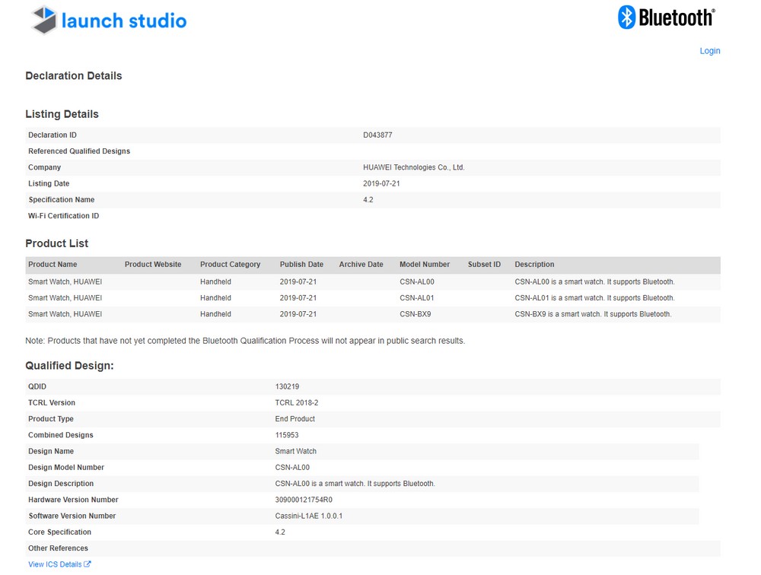Click the Description column header

tap(534, 265)
